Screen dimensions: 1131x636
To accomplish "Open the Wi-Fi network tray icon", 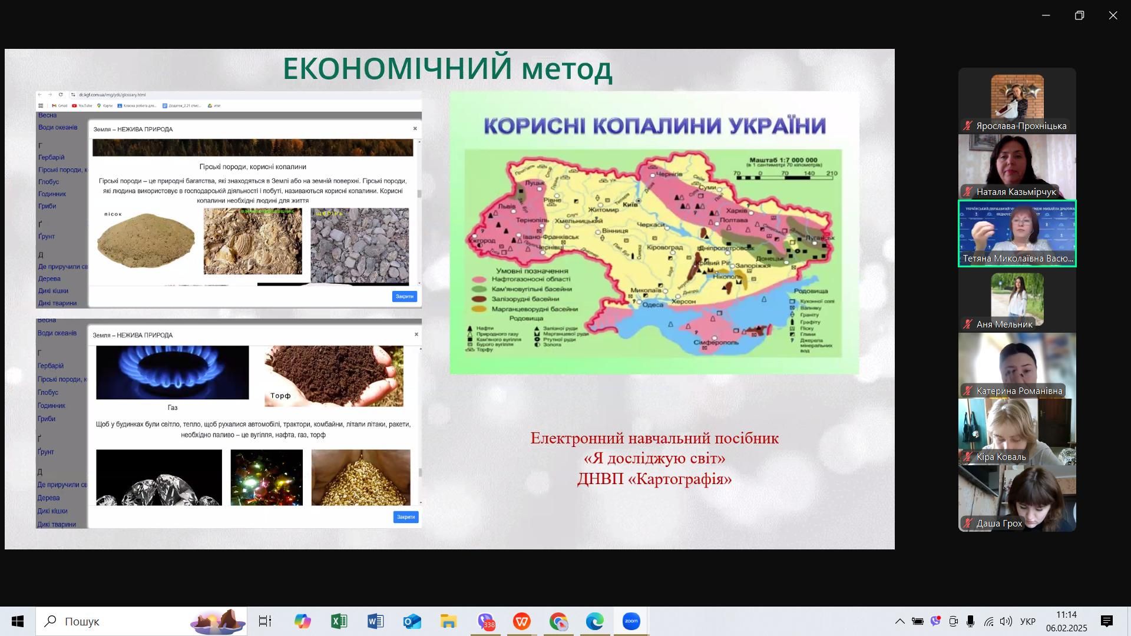I will (988, 621).
